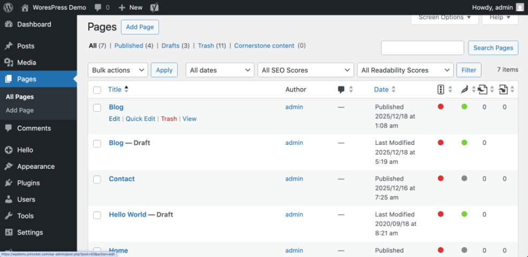Click the Edit link under Blog
Image resolution: width=528 pixels, height=257 pixels.
point(114,119)
